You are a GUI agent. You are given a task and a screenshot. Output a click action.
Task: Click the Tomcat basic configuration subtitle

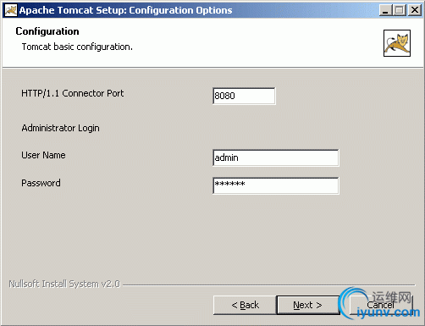pyautogui.click(x=77, y=47)
